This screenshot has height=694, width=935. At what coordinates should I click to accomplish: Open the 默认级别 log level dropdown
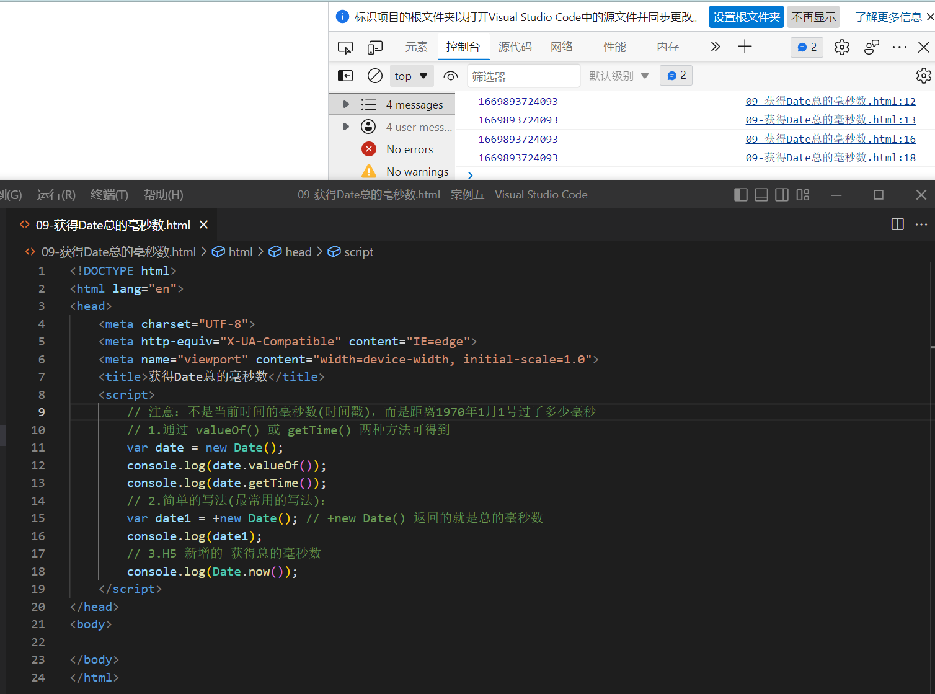pyautogui.click(x=618, y=76)
